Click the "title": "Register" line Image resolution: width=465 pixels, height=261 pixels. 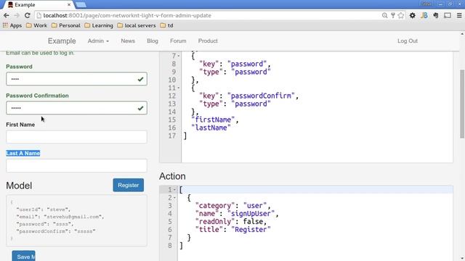(x=232, y=230)
